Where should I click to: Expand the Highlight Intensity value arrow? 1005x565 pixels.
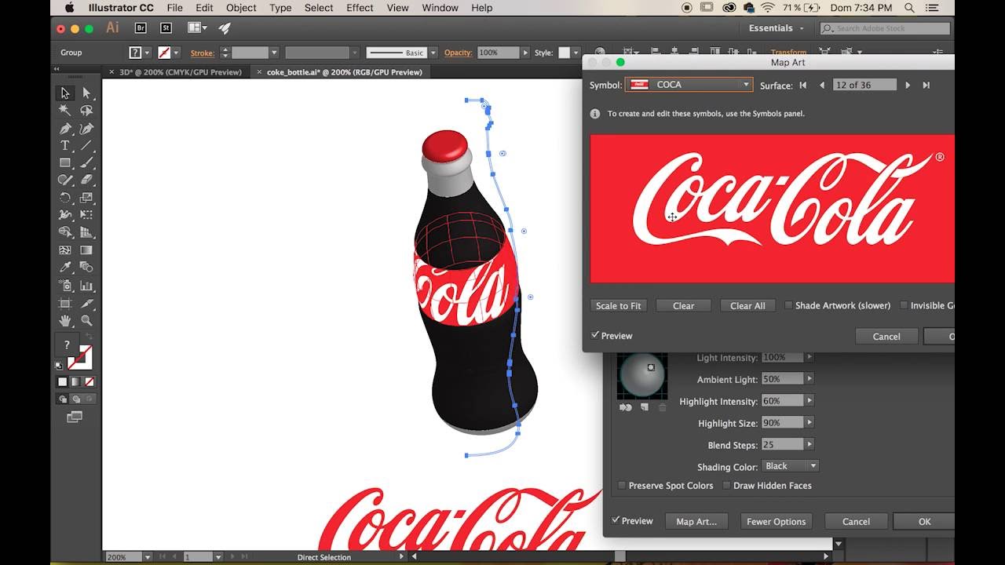click(809, 401)
